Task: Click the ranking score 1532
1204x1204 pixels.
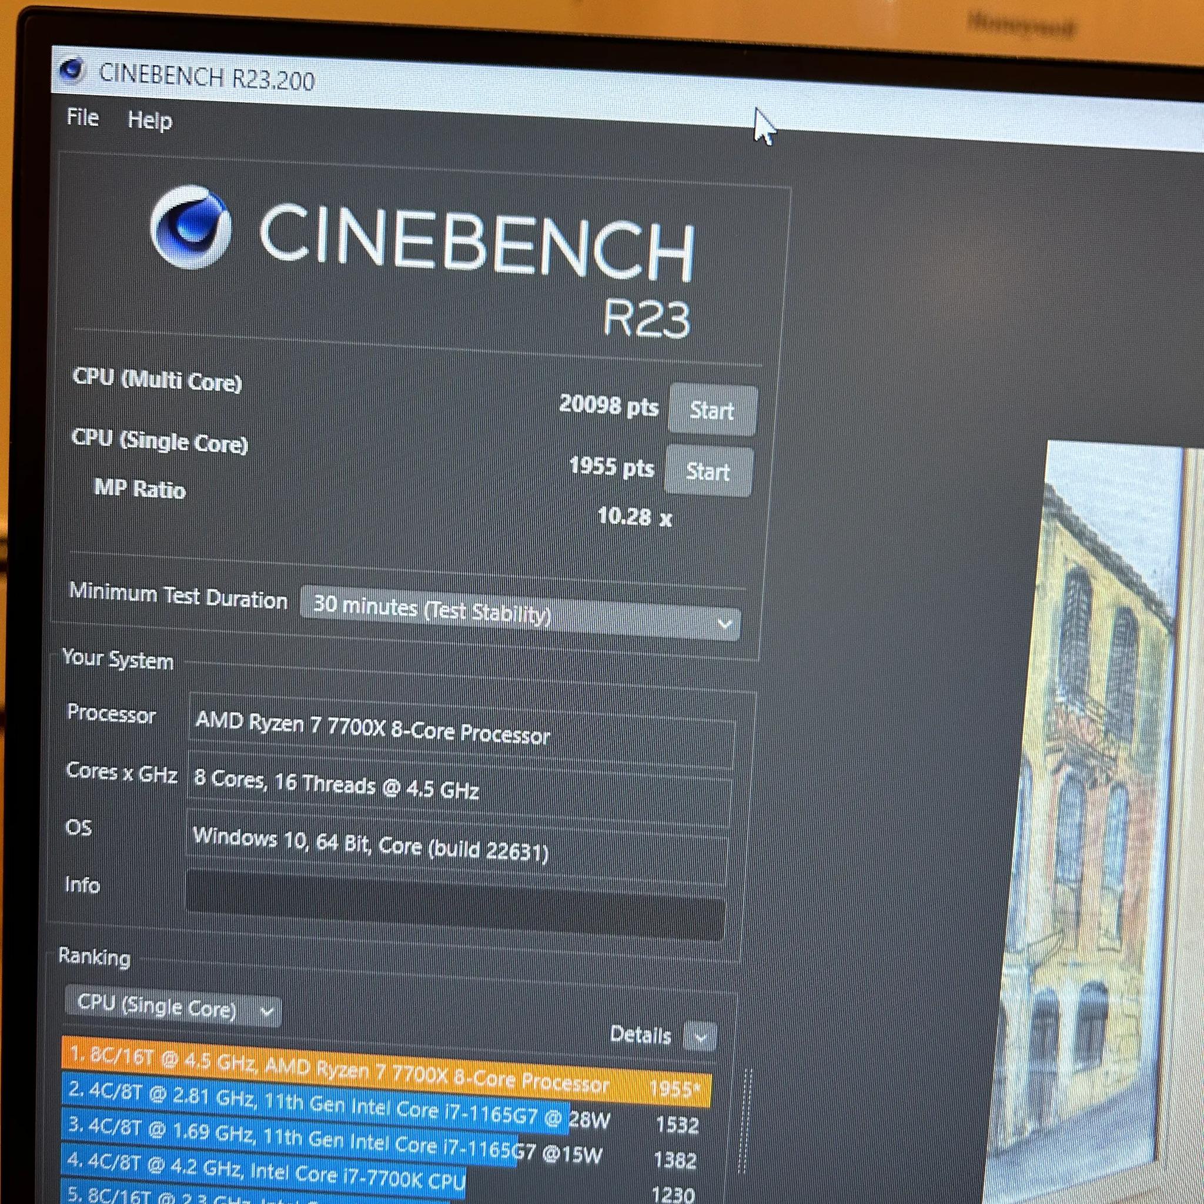Action: coord(677,1125)
